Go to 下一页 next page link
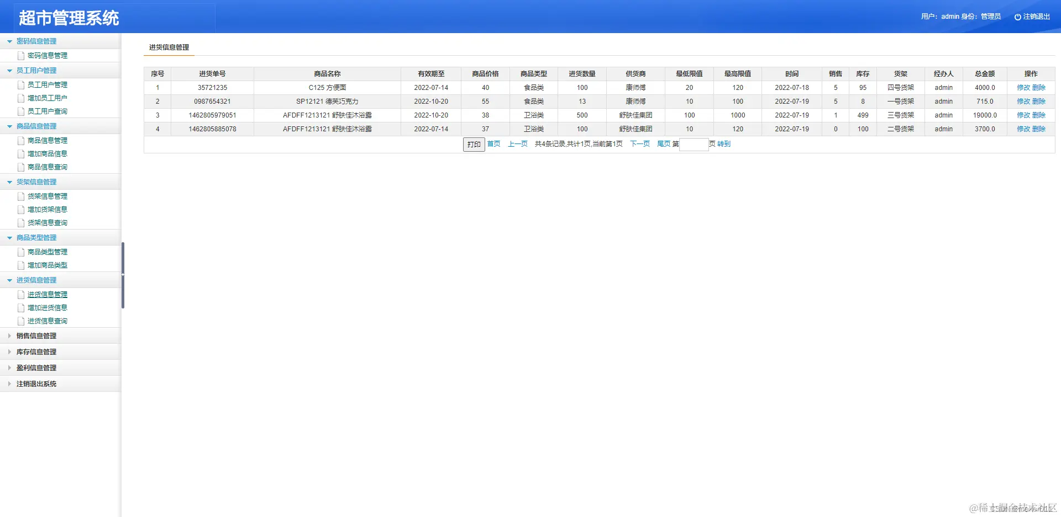 (x=640, y=144)
